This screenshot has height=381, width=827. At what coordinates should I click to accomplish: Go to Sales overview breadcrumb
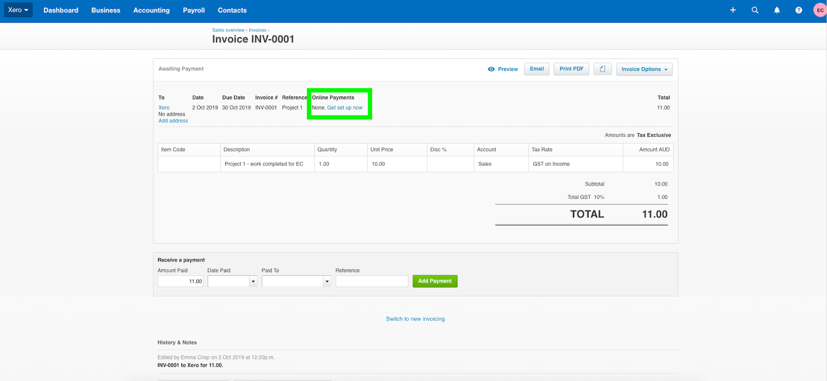[228, 30]
